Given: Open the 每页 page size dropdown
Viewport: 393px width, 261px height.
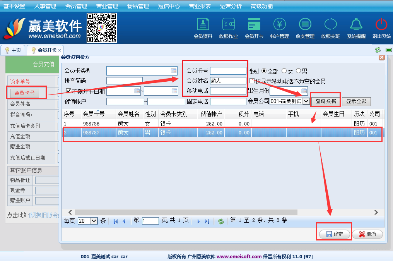Looking at the screenshot, I should tap(94, 221).
